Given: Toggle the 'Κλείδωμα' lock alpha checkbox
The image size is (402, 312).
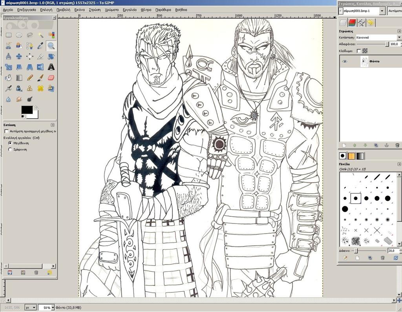Looking at the screenshot, I should (359, 51).
